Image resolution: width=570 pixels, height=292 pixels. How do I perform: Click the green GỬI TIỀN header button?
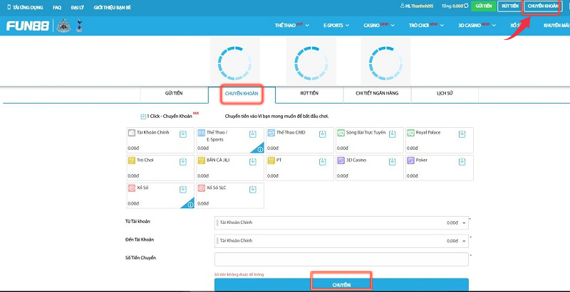pyautogui.click(x=484, y=6)
